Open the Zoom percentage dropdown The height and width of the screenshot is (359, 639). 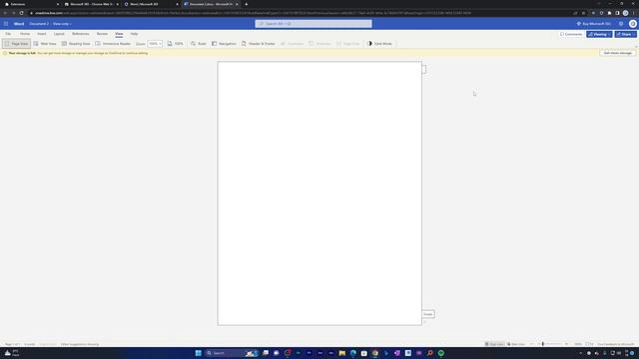coord(155,44)
